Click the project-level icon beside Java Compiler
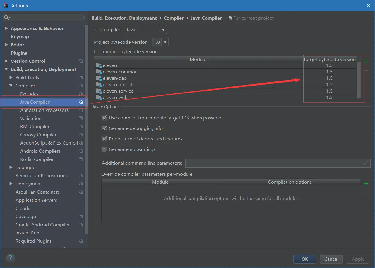 81,102
